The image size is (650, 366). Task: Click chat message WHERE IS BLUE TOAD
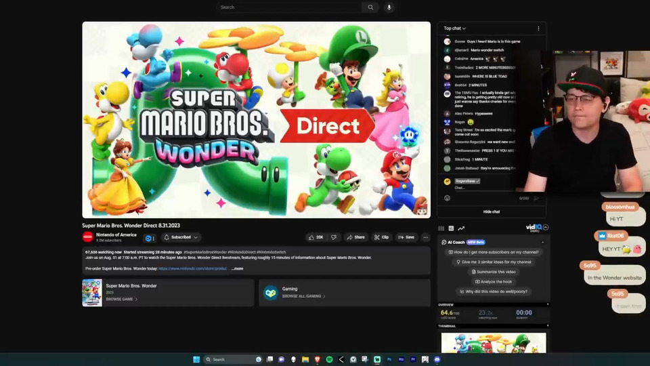[490, 77]
